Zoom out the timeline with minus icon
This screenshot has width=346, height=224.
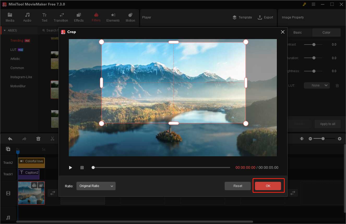pyautogui.click(x=310, y=139)
